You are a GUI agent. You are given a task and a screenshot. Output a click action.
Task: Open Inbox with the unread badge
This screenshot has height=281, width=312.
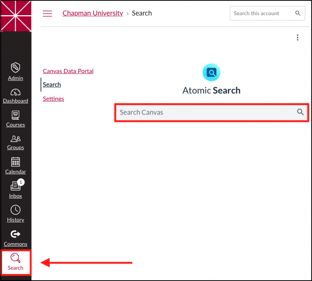(16, 189)
